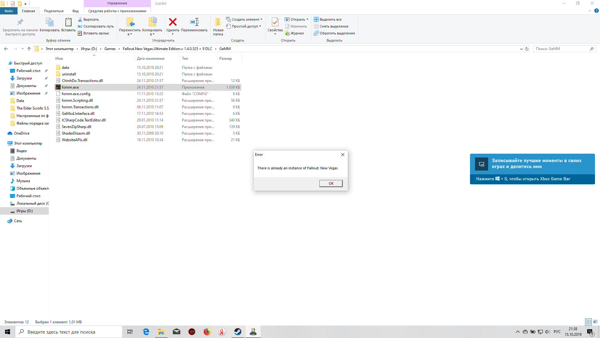
Task: Click the red Delete (Удалить) icon
Action: click(172, 22)
